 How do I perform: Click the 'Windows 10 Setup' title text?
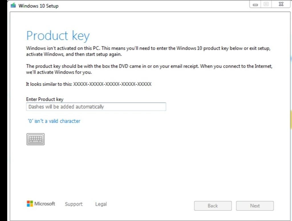click(38, 6)
